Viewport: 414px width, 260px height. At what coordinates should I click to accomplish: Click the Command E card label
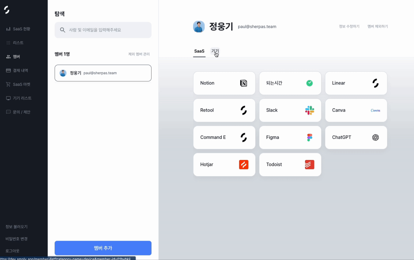[213, 138]
